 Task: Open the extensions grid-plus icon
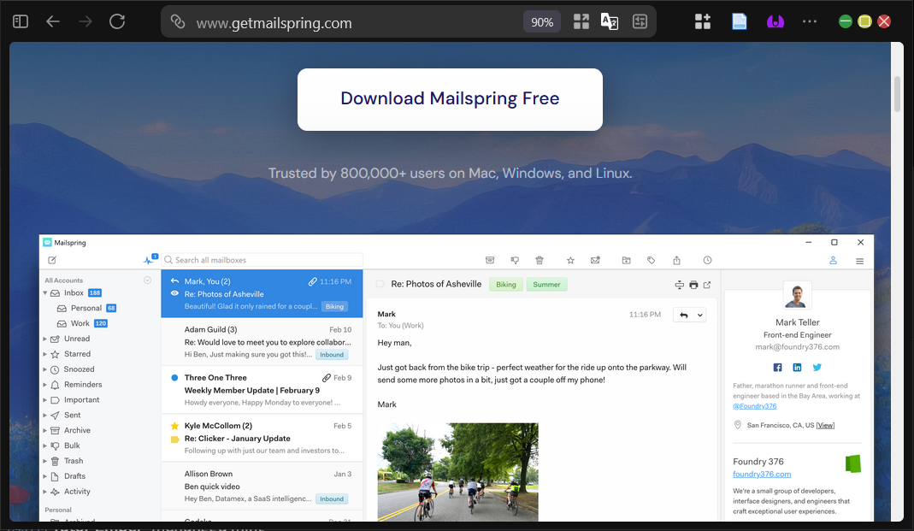coord(703,22)
